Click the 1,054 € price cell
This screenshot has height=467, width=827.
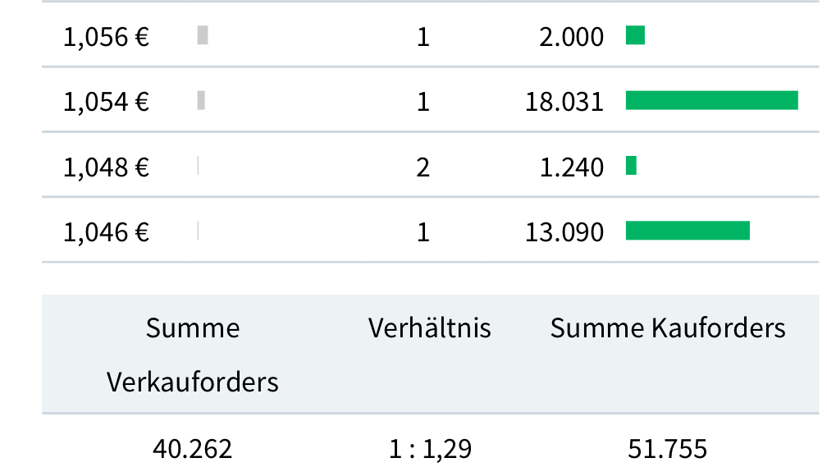point(107,102)
